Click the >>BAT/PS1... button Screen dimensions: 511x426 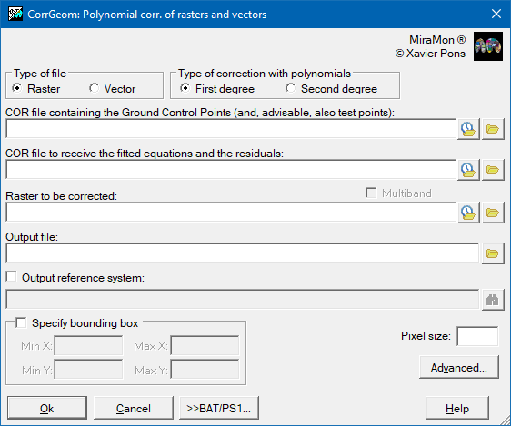tap(219, 408)
